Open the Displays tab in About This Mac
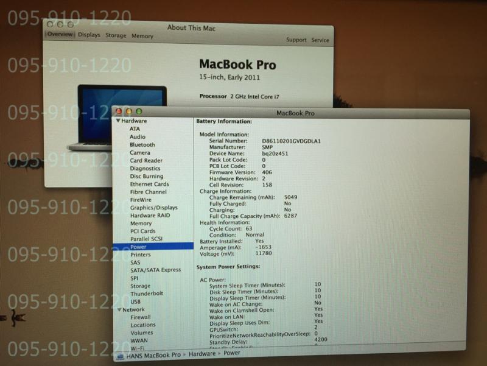The height and width of the screenshot is (366, 487). pos(89,35)
